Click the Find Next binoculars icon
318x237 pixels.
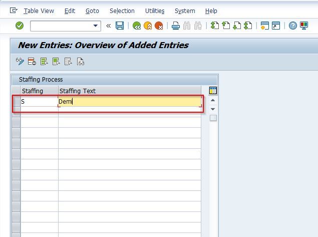point(198,26)
